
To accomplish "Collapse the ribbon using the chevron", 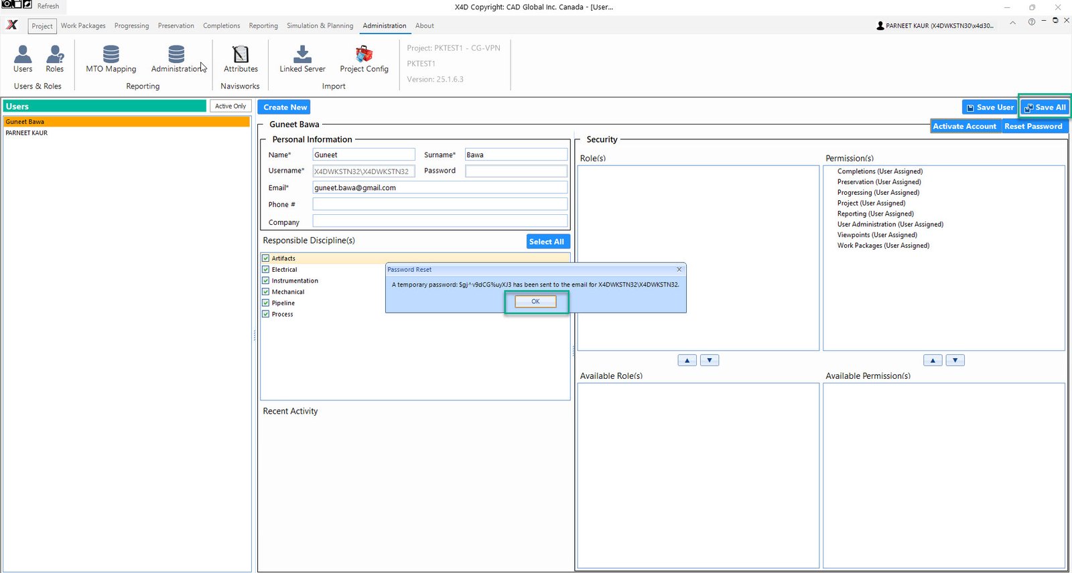I will 1012,22.
